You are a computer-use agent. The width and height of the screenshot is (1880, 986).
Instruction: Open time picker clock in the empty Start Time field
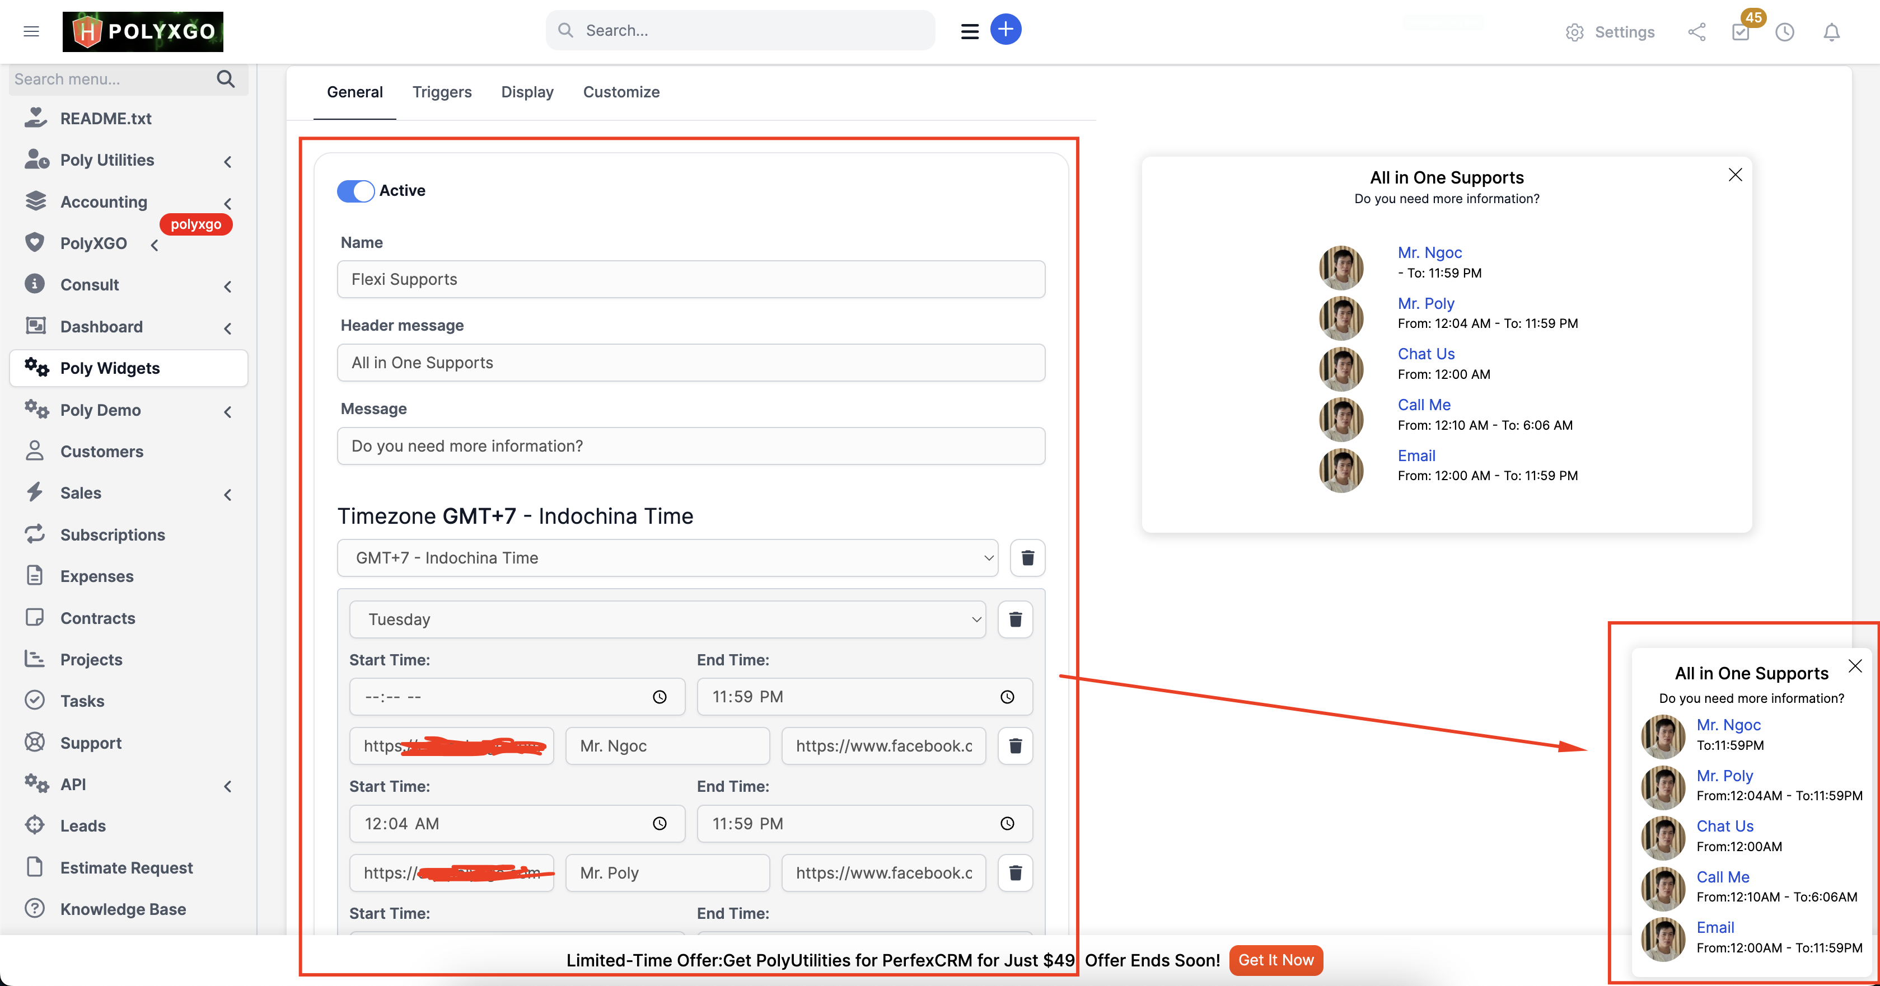click(x=659, y=697)
